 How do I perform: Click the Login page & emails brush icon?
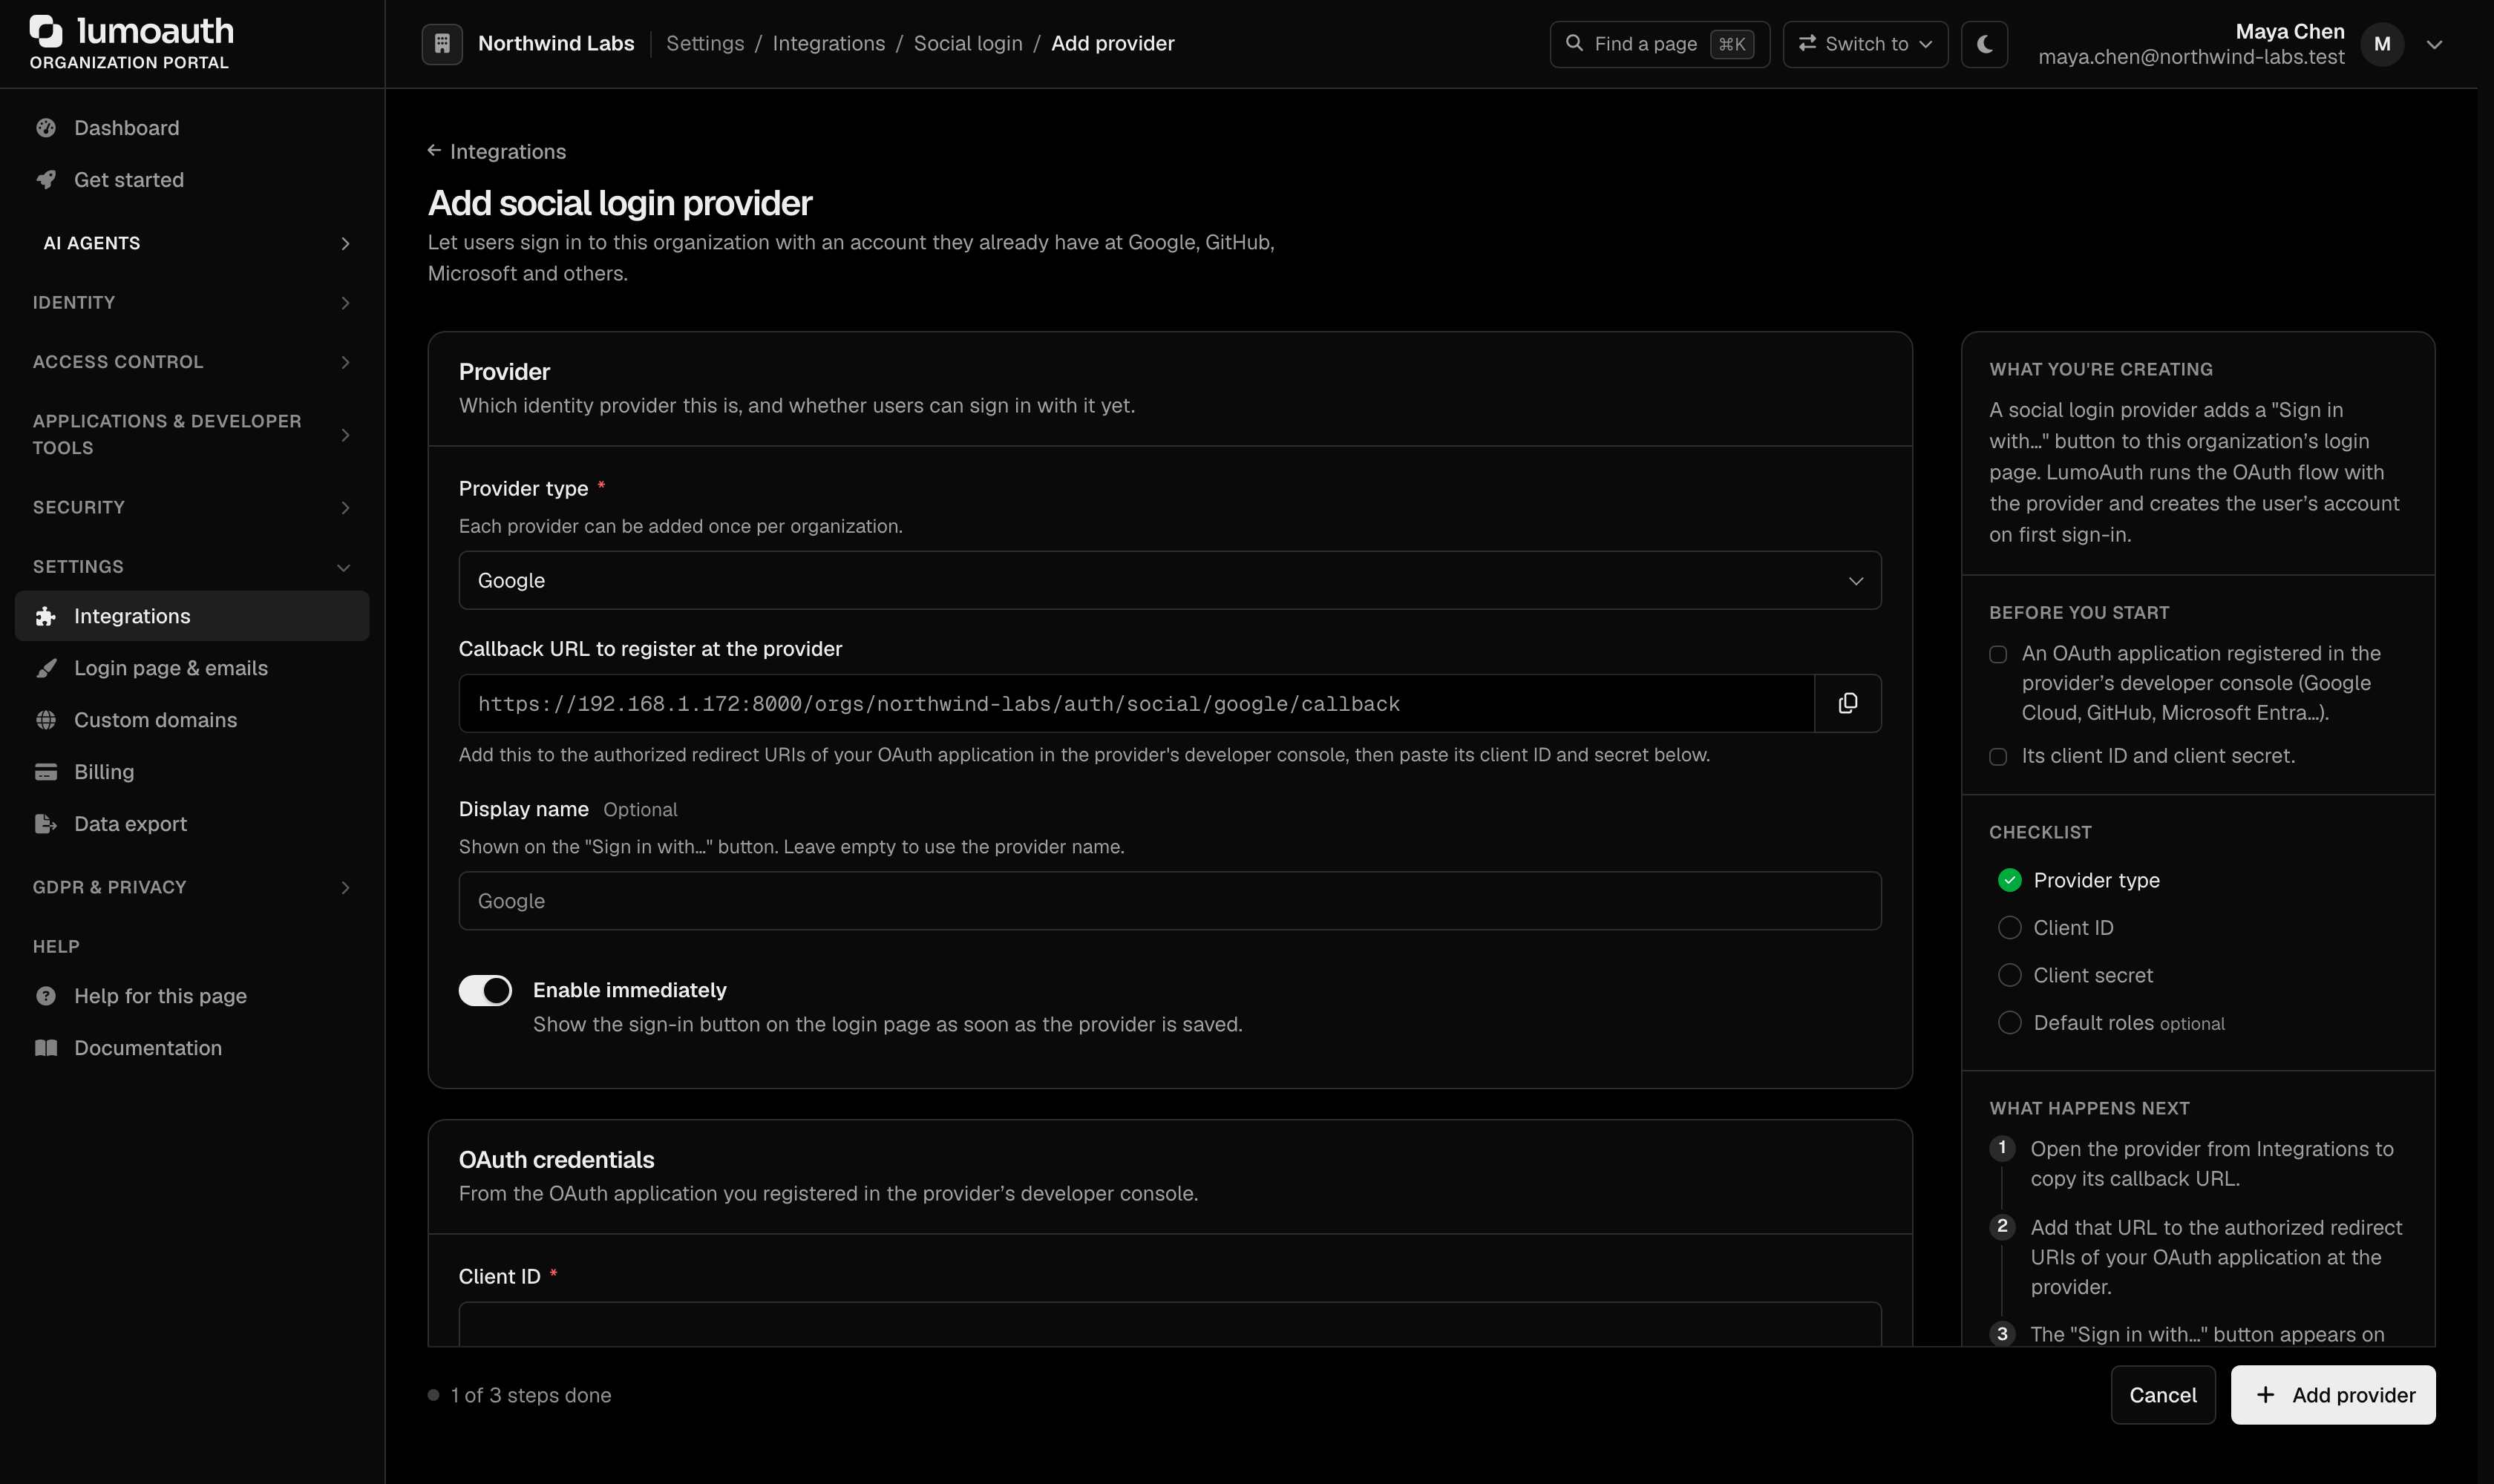[46, 668]
